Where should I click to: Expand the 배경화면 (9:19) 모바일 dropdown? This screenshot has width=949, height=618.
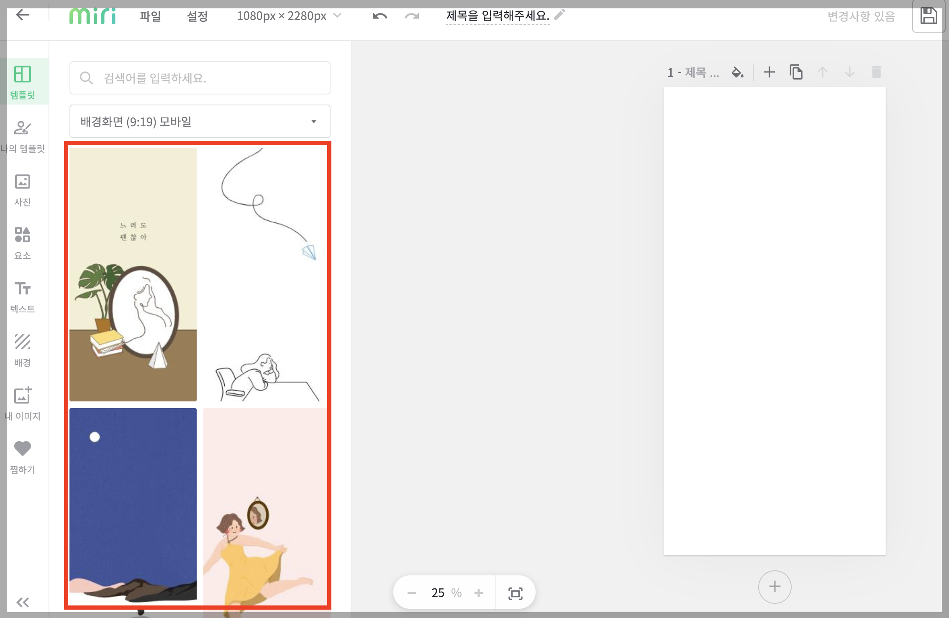(x=200, y=121)
